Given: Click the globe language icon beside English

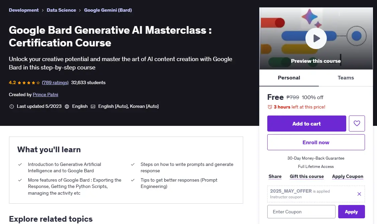Looking at the screenshot, I should pos(67,106).
